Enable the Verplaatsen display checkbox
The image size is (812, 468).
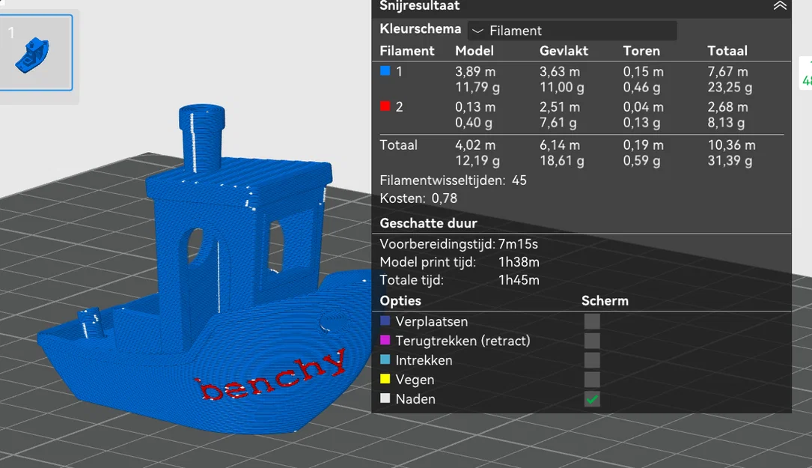pos(592,320)
